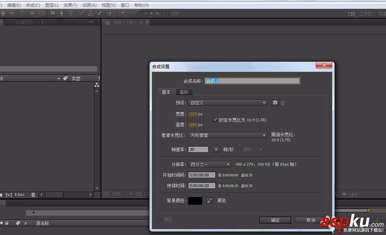
Task: Open the composition viewer tab dropdown arrow
Action: [142, 23]
